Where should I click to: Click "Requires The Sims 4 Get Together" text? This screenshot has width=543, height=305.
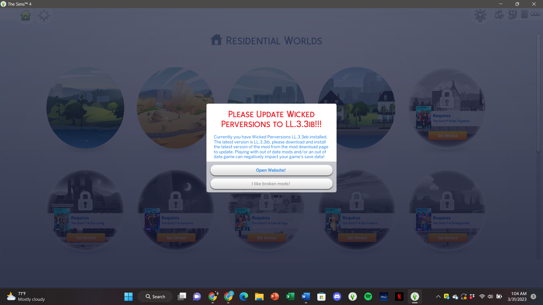pos(451,118)
